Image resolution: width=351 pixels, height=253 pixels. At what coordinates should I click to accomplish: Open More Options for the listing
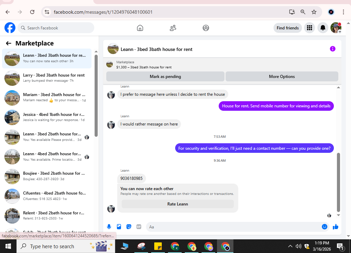pyautogui.click(x=282, y=77)
